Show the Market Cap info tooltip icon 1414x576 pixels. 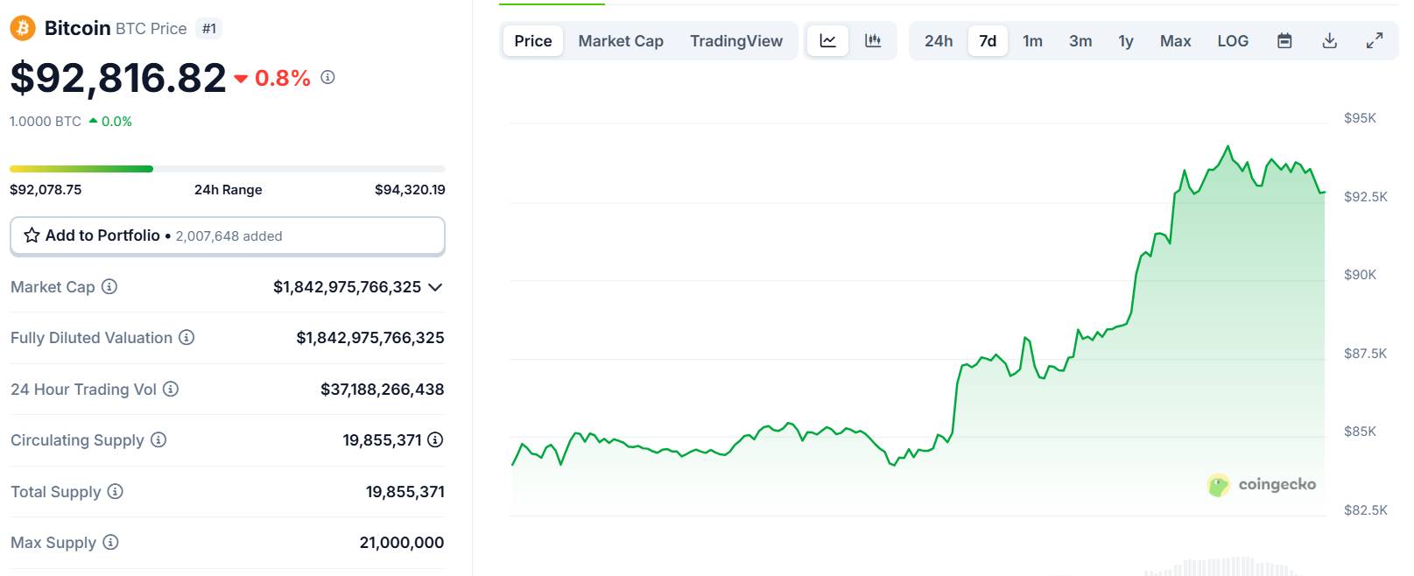(x=109, y=286)
